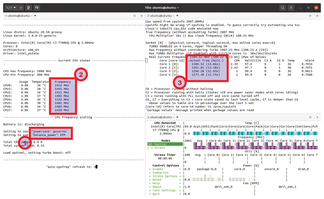Click the '1532 MHz' CPU4 frequency value
This screenshot has height=199, width=324.
click(x=62, y=99)
